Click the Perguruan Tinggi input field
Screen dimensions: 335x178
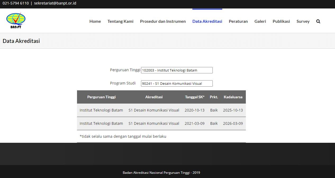177,70
